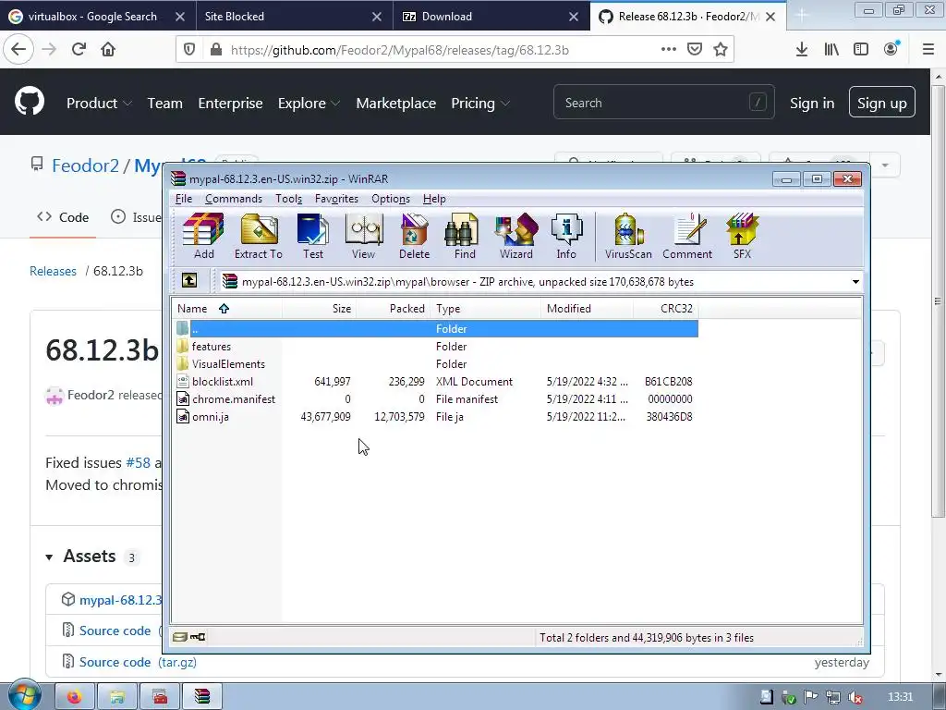The image size is (946, 710).
Task: Open Firefox downloads panel
Action: (x=802, y=50)
